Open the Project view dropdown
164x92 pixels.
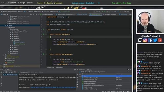[x=4, y=14]
